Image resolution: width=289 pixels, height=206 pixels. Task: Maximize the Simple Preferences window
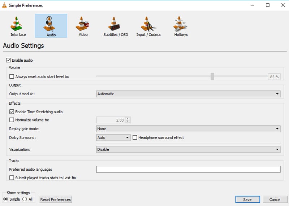(x=268, y=5)
